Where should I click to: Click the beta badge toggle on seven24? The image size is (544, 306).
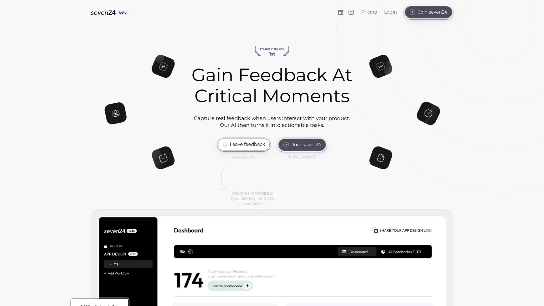pyautogui.click(x=123, y=12)
